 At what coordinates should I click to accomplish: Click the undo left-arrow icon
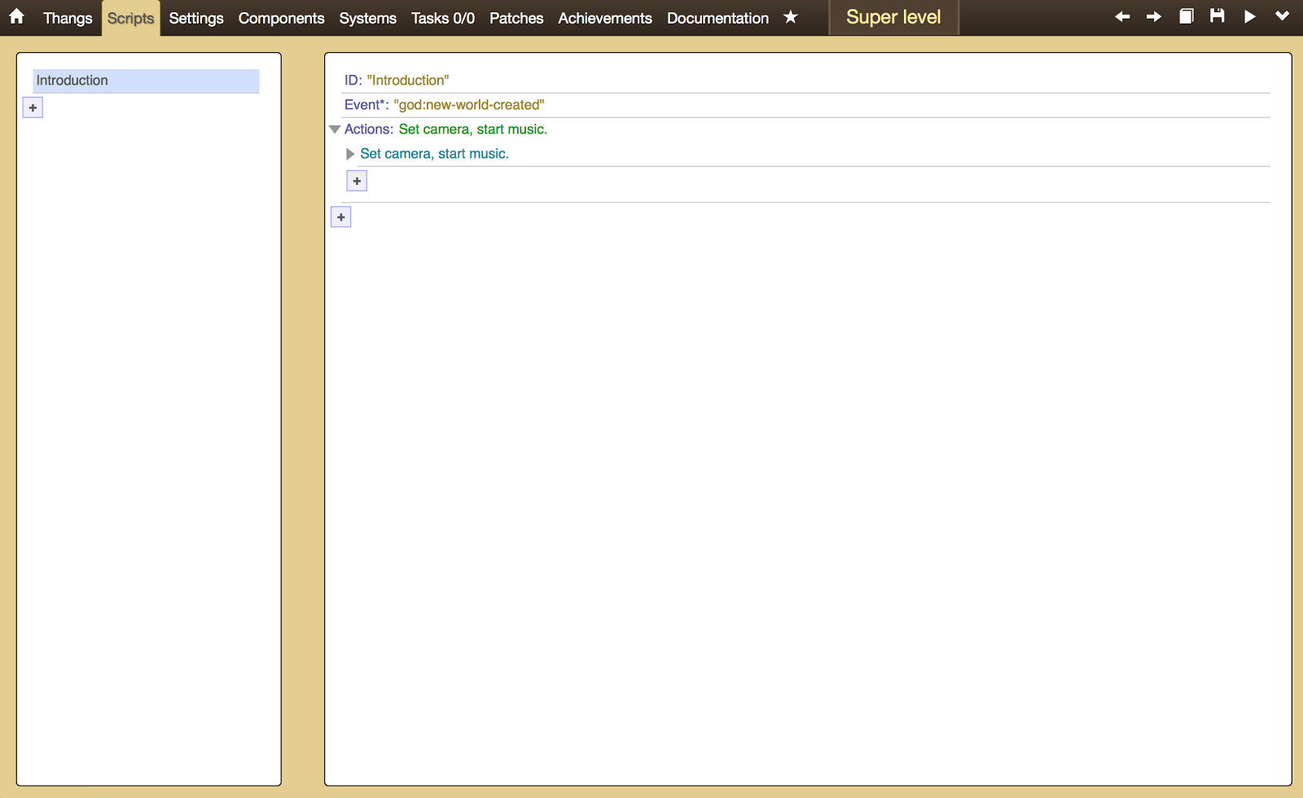[1122, 17]
